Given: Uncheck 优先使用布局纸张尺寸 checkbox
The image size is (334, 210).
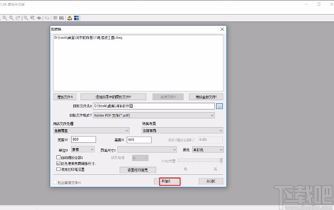Looking at the screenshot, I should pos(58,163).
